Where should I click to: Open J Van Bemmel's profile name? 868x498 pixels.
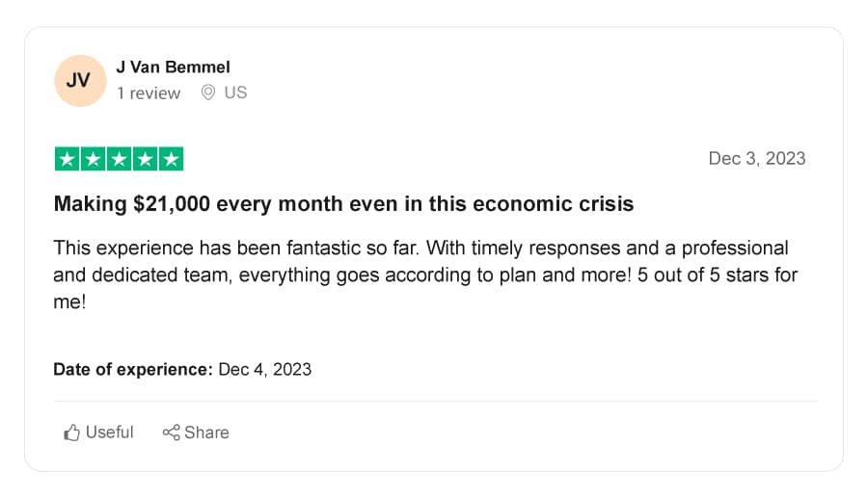[173, 66]
